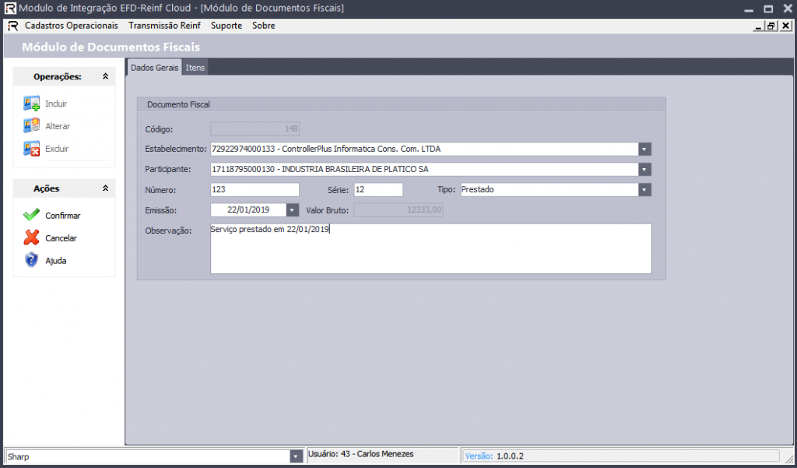This screenshot has height=468, width=797.
Task: Click the Alterar operation label
Action: coord(58,126)
